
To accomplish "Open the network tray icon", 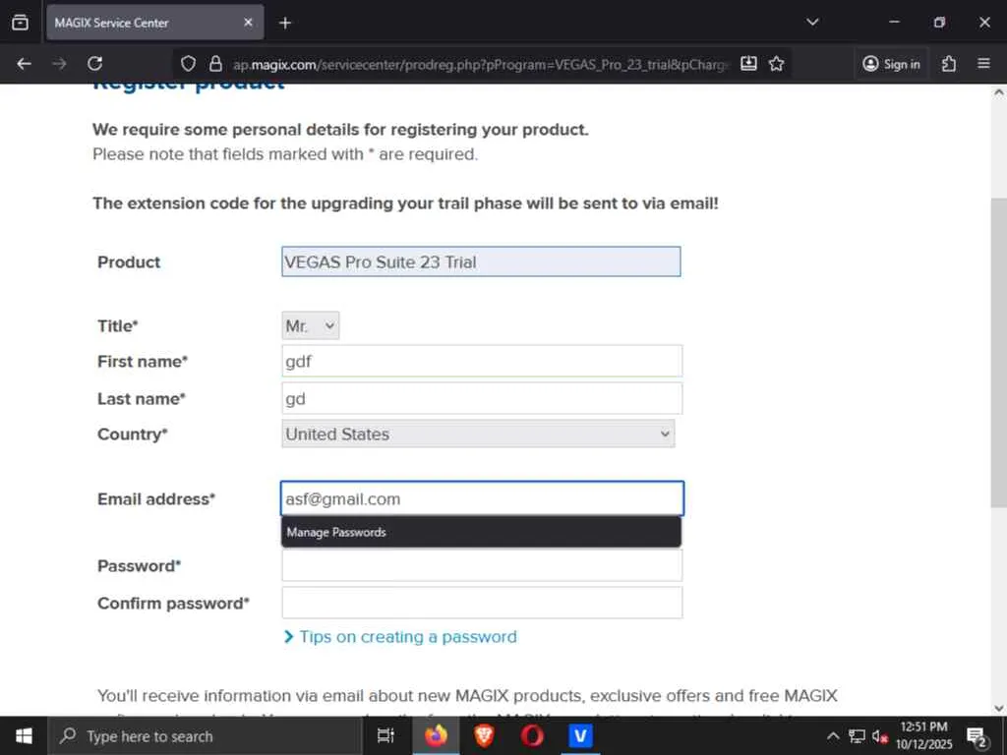I will pyautogui.click(x=857, y=735).
